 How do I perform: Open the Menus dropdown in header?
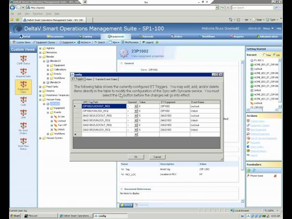(x=268, y=28)
